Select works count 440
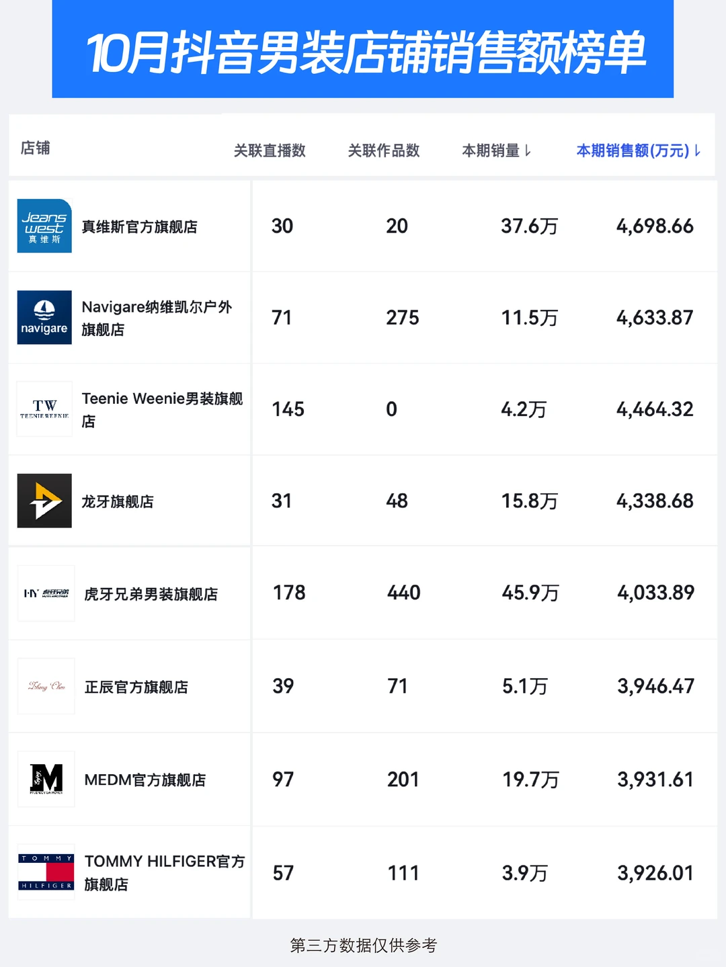726x967 pixels. (x=404, y=593)
